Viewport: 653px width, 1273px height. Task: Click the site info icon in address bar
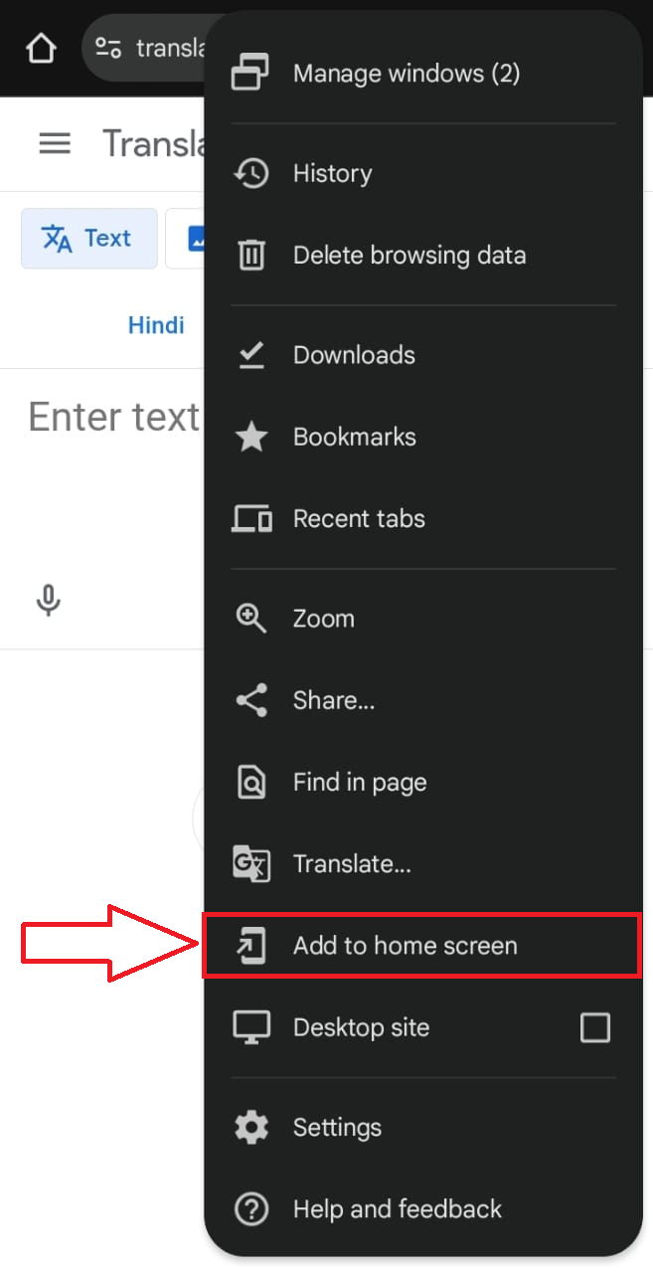tap(108, 48)
